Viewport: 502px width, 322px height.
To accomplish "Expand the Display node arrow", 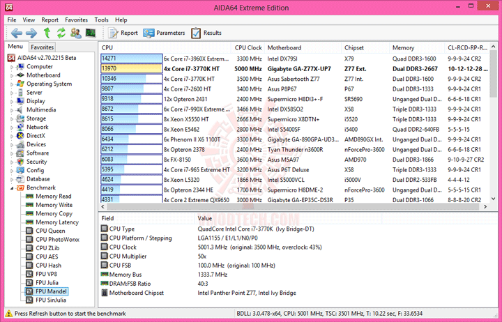I will pyautogui.click(x=12, y=102).
